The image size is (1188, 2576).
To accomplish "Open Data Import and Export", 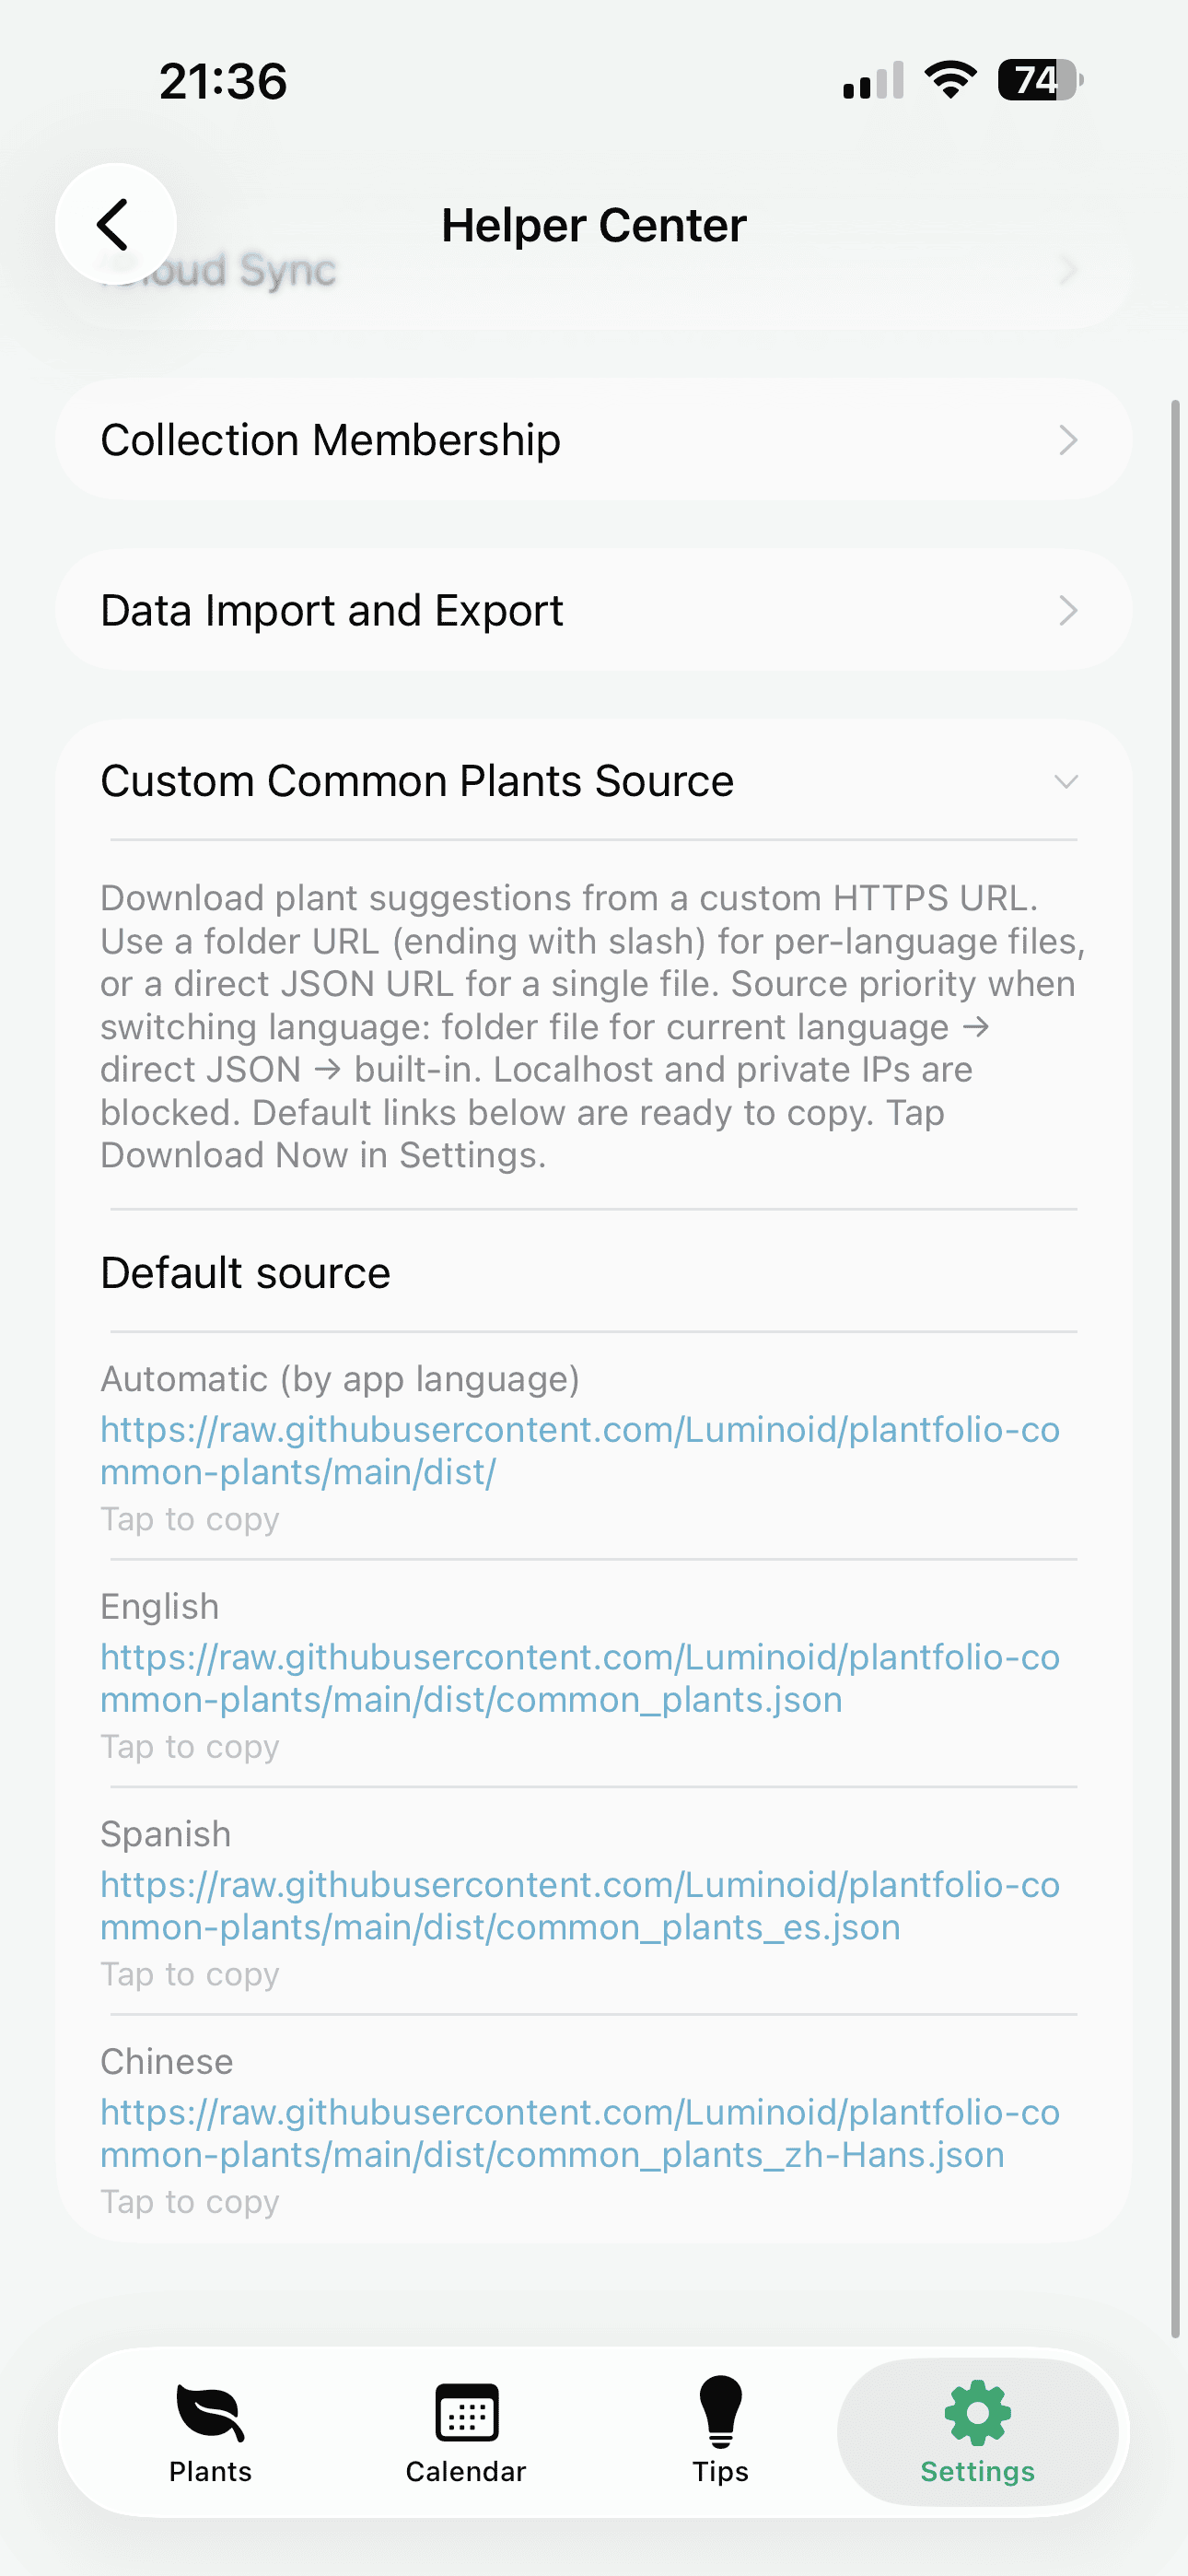I will point(594,609).
